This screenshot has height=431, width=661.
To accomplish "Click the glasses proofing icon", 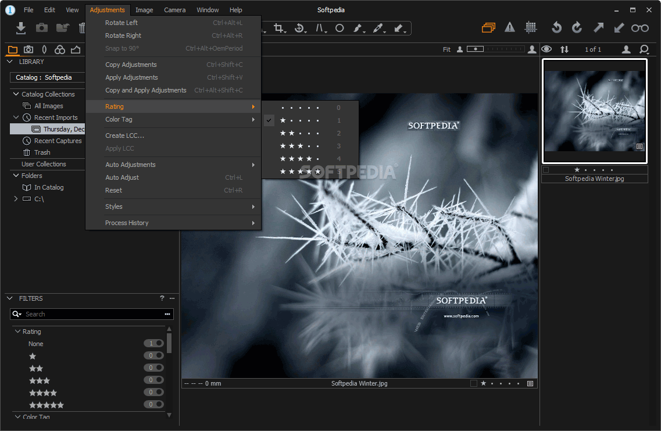I will pyautogui.click(x=640, y=29).
